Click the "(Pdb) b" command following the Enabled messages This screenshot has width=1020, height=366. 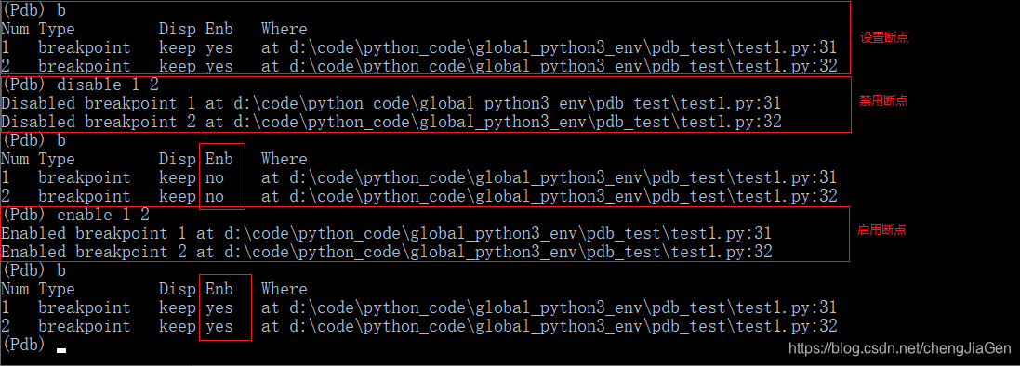coord(33,270)
